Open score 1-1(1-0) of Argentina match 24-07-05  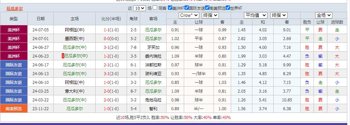click(x=111, y=30)
